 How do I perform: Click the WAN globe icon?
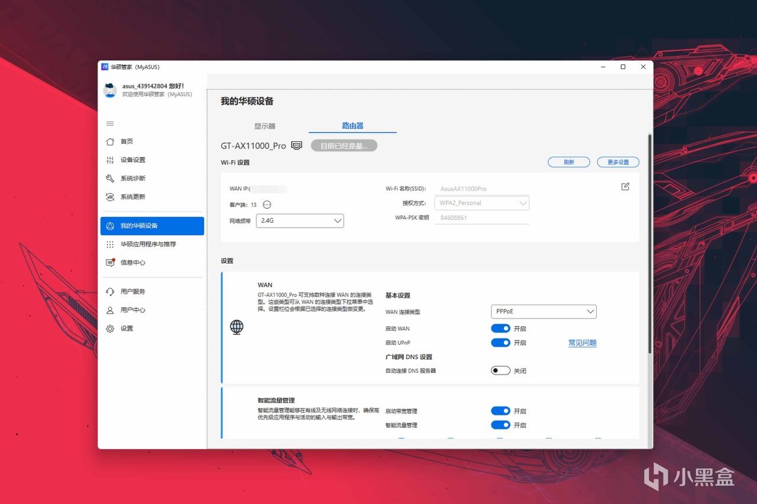(x=237, y=327)
